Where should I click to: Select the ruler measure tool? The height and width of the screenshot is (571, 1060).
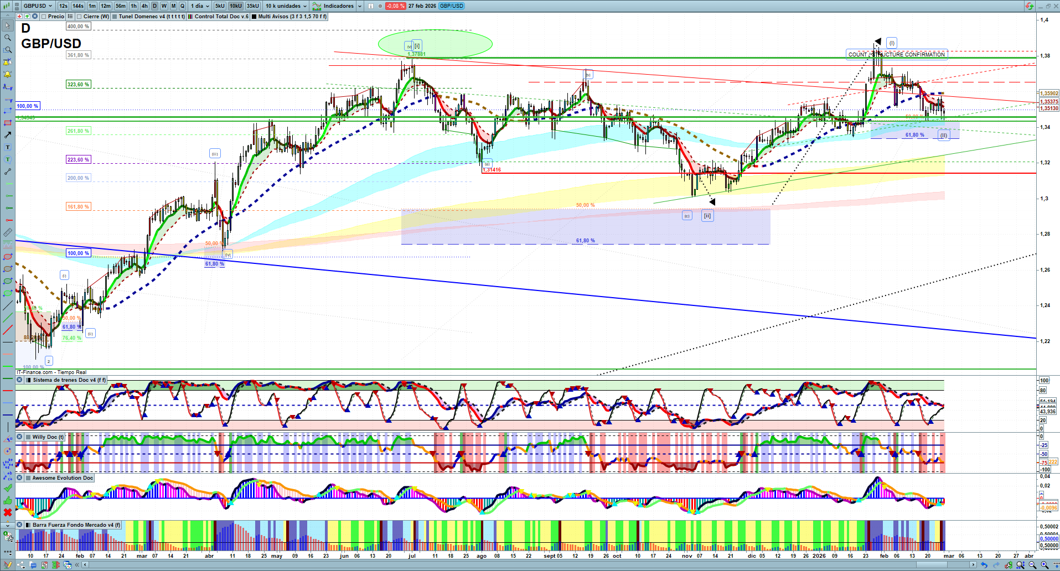[x=8, y=232]
